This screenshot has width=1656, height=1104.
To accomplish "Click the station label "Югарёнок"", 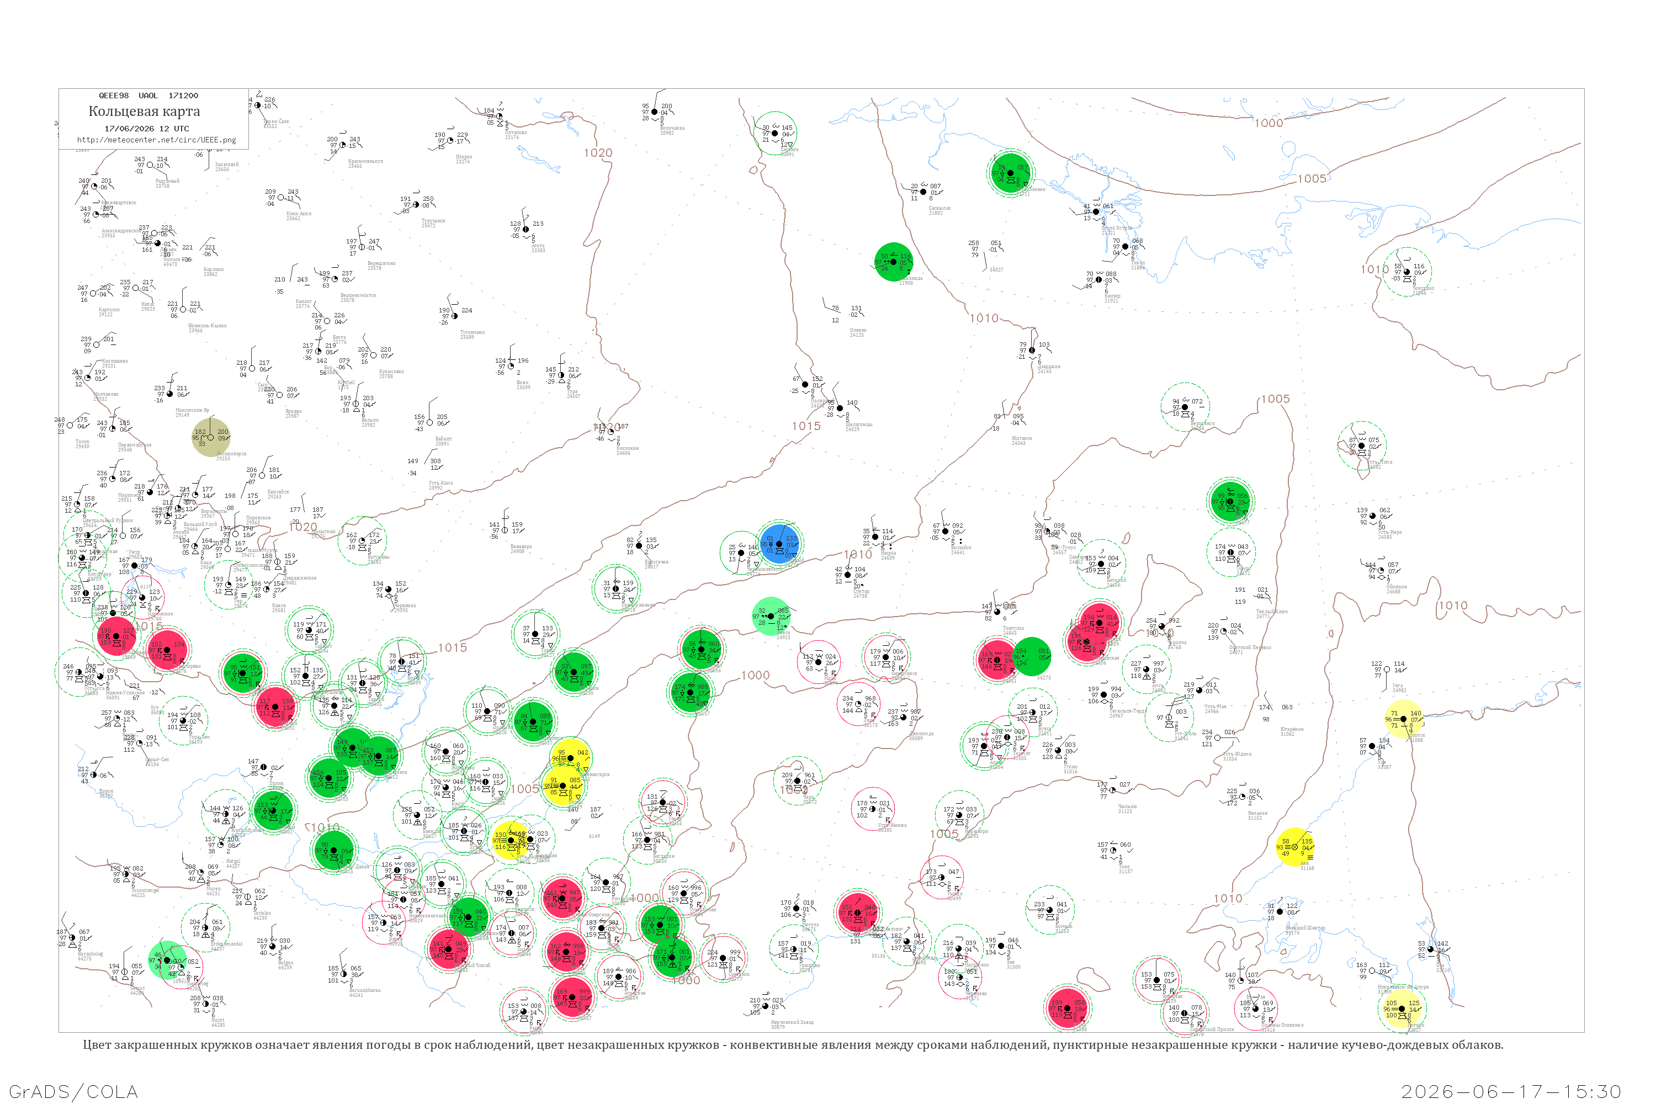I will click(1292, 729).
